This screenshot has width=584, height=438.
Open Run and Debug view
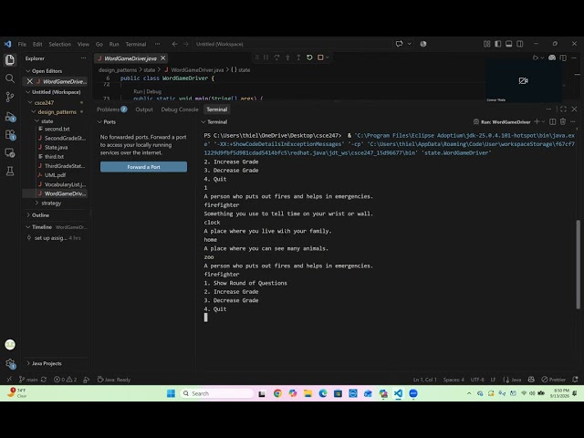[10, 116]
